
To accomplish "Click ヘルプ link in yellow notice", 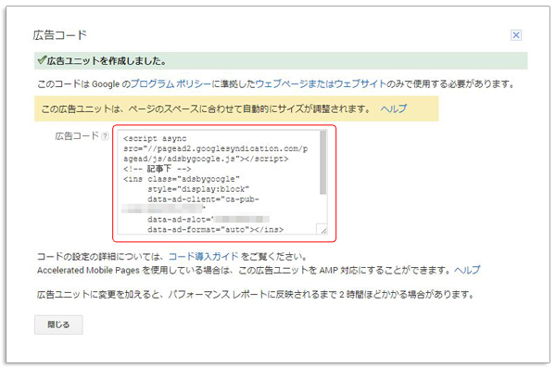I will pyautogui.click(x=394, y=108).
